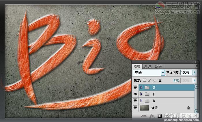Screen dimensions: 202x122
Task: Toggle lock all padlock icon
Action: 160,80
